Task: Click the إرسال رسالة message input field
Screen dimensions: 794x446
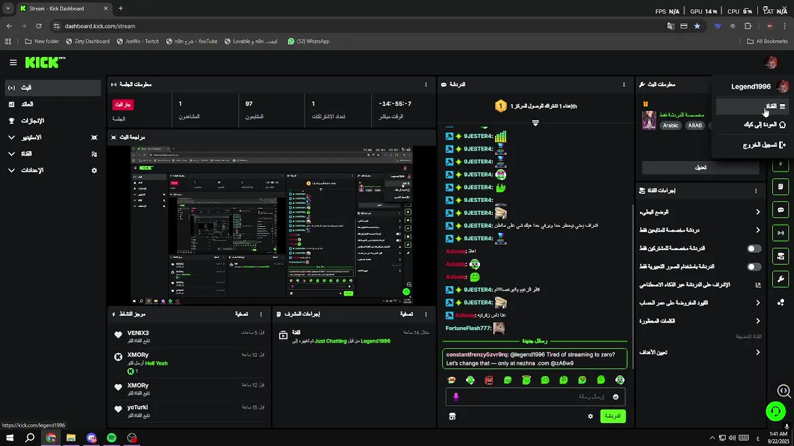Action: click(535, 396)
